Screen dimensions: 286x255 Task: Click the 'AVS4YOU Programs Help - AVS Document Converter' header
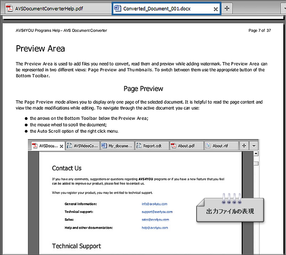tap(62, 30)
